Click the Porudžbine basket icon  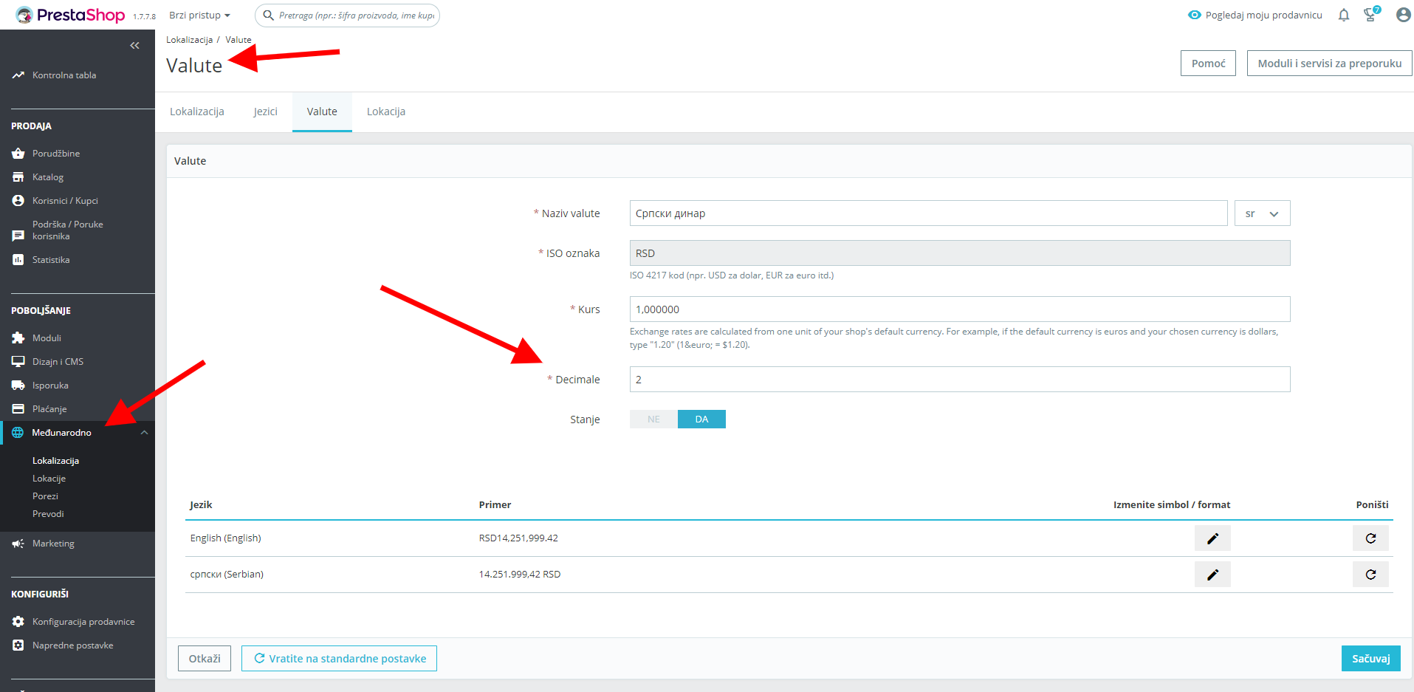[18, 154]
